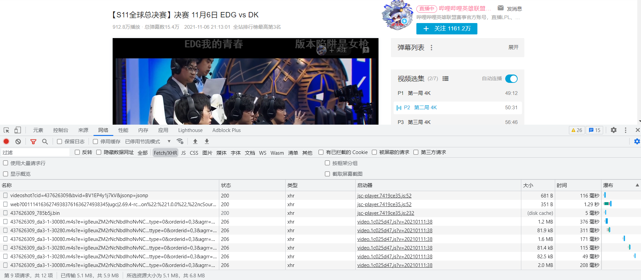Show the 15 messages badge

594,130
